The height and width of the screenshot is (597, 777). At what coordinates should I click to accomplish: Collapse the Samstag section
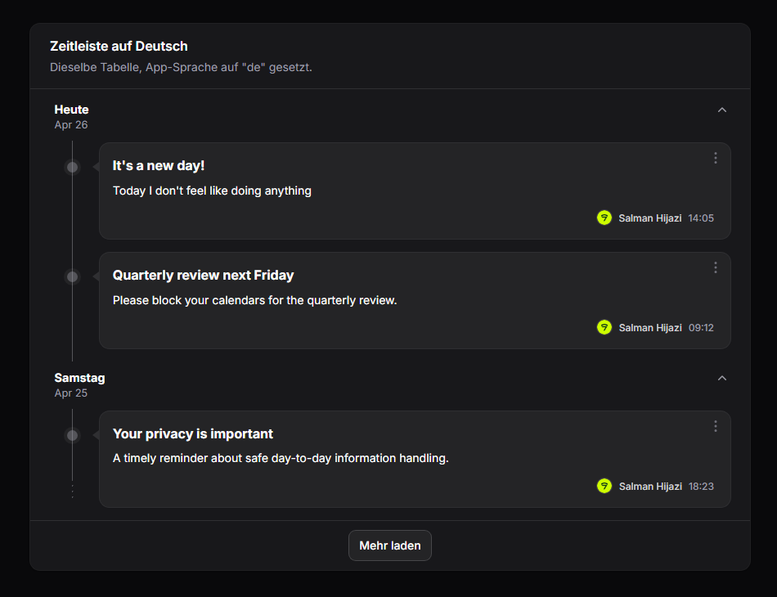click(721, 378)
